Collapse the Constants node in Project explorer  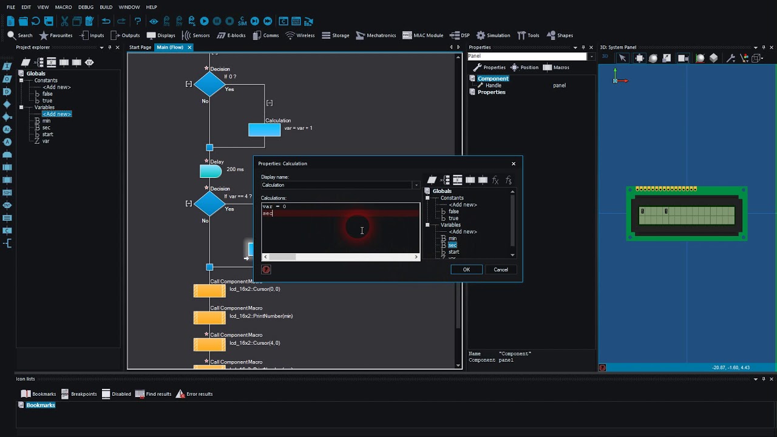click(x=21, y=80)
